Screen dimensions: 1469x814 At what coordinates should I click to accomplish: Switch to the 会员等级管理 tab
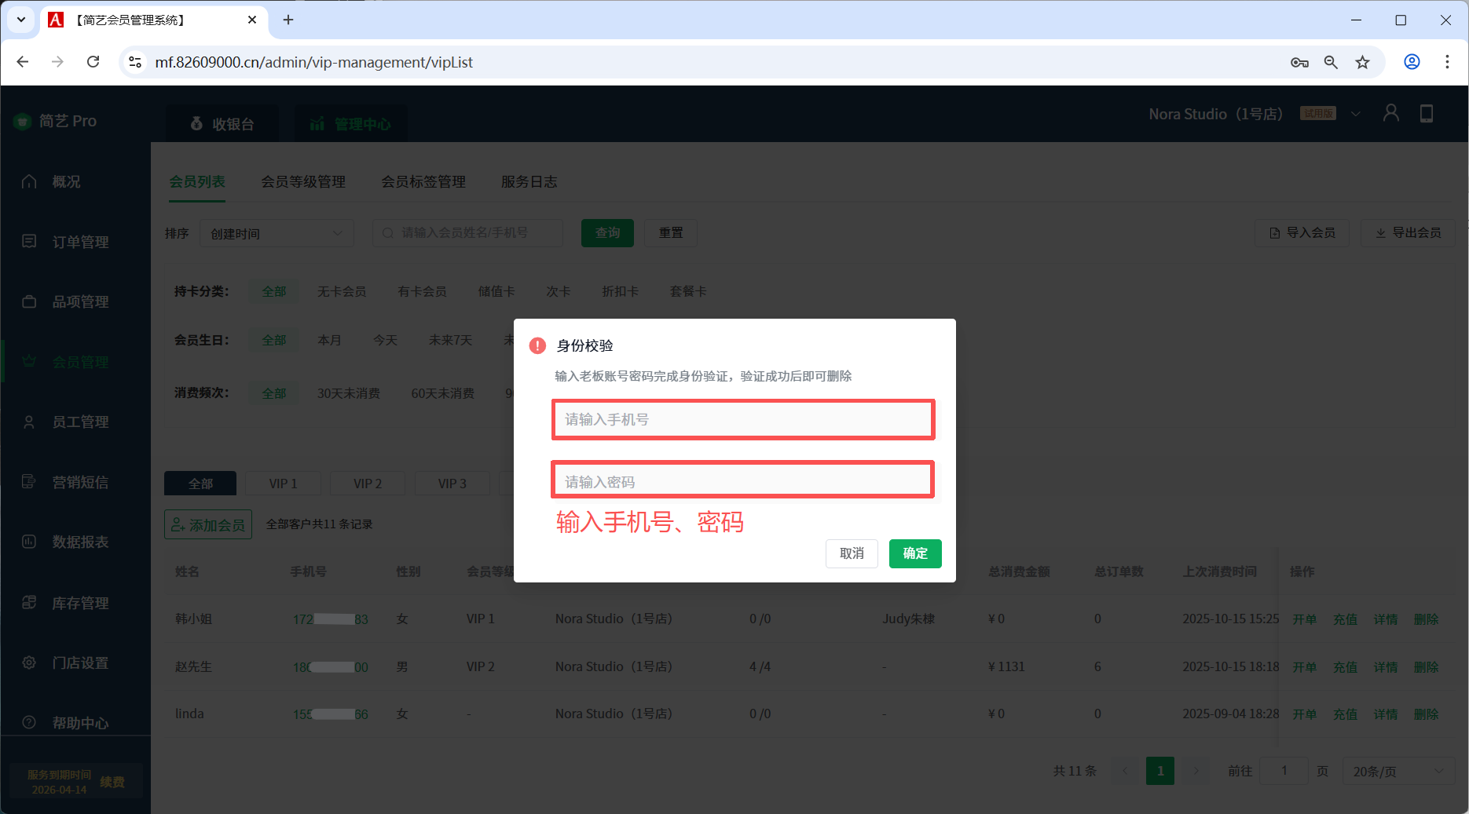(303, 181)
